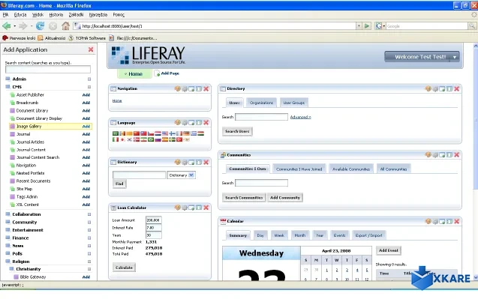Open the All Communities tab

click(393, 169)
